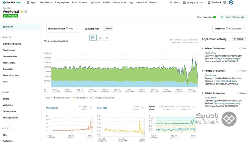Viewport: 252px width, 142px height.
Task: Open Violations in sidebar
Action: [8, 105]
